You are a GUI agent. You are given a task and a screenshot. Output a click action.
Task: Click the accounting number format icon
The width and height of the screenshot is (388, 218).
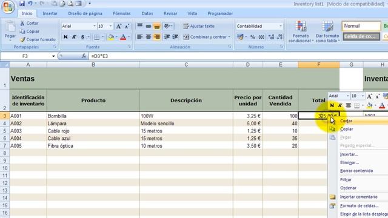(240, 37)
